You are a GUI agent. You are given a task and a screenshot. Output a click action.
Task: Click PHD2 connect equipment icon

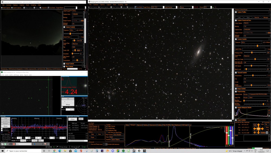pos(2,144)
